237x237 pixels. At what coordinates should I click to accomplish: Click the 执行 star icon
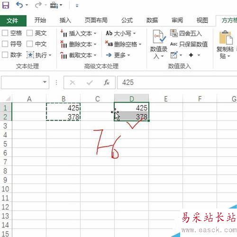[30, 55]
